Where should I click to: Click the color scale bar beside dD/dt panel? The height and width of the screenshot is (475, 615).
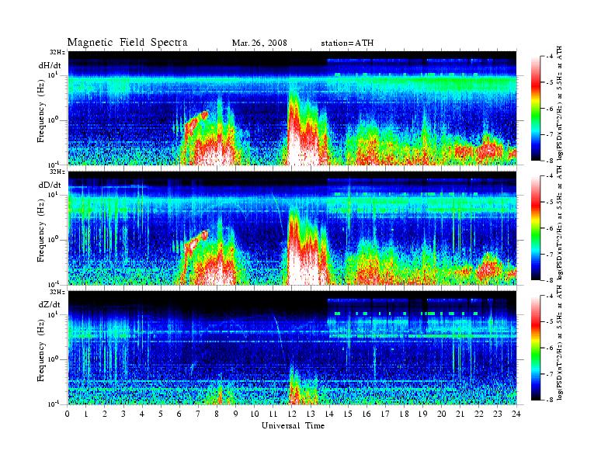[x=535, y=228]
